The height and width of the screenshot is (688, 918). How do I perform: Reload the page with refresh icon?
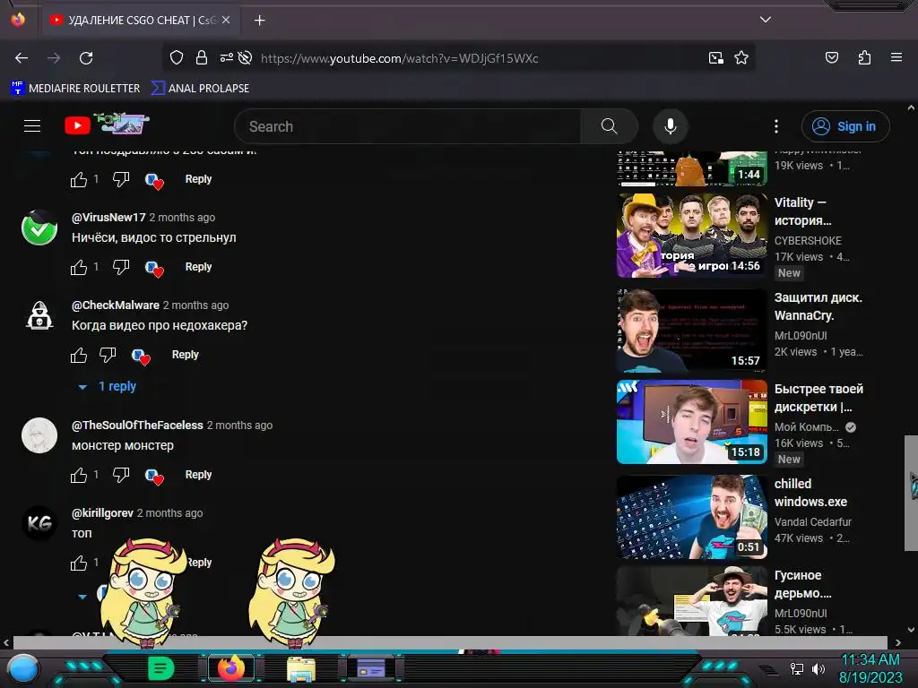(x=86, y=58)
